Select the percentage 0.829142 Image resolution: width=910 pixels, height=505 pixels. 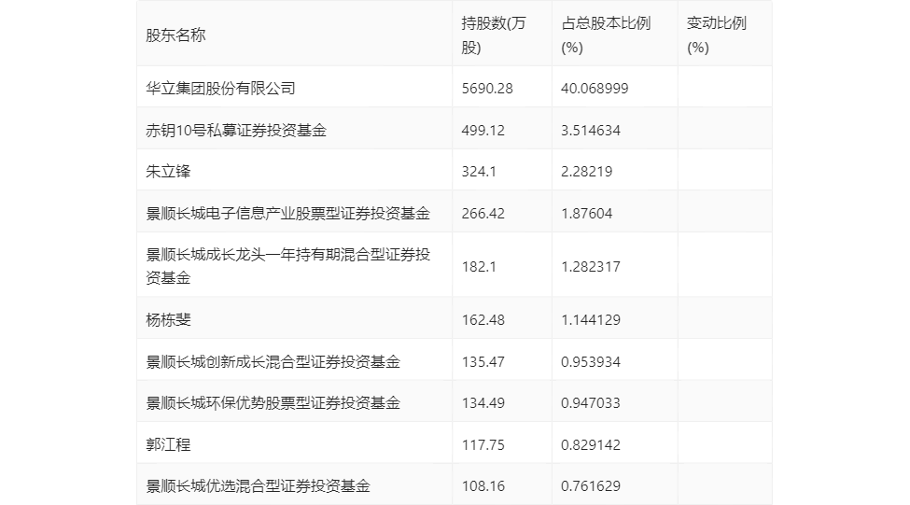click(x=591, y=444)
